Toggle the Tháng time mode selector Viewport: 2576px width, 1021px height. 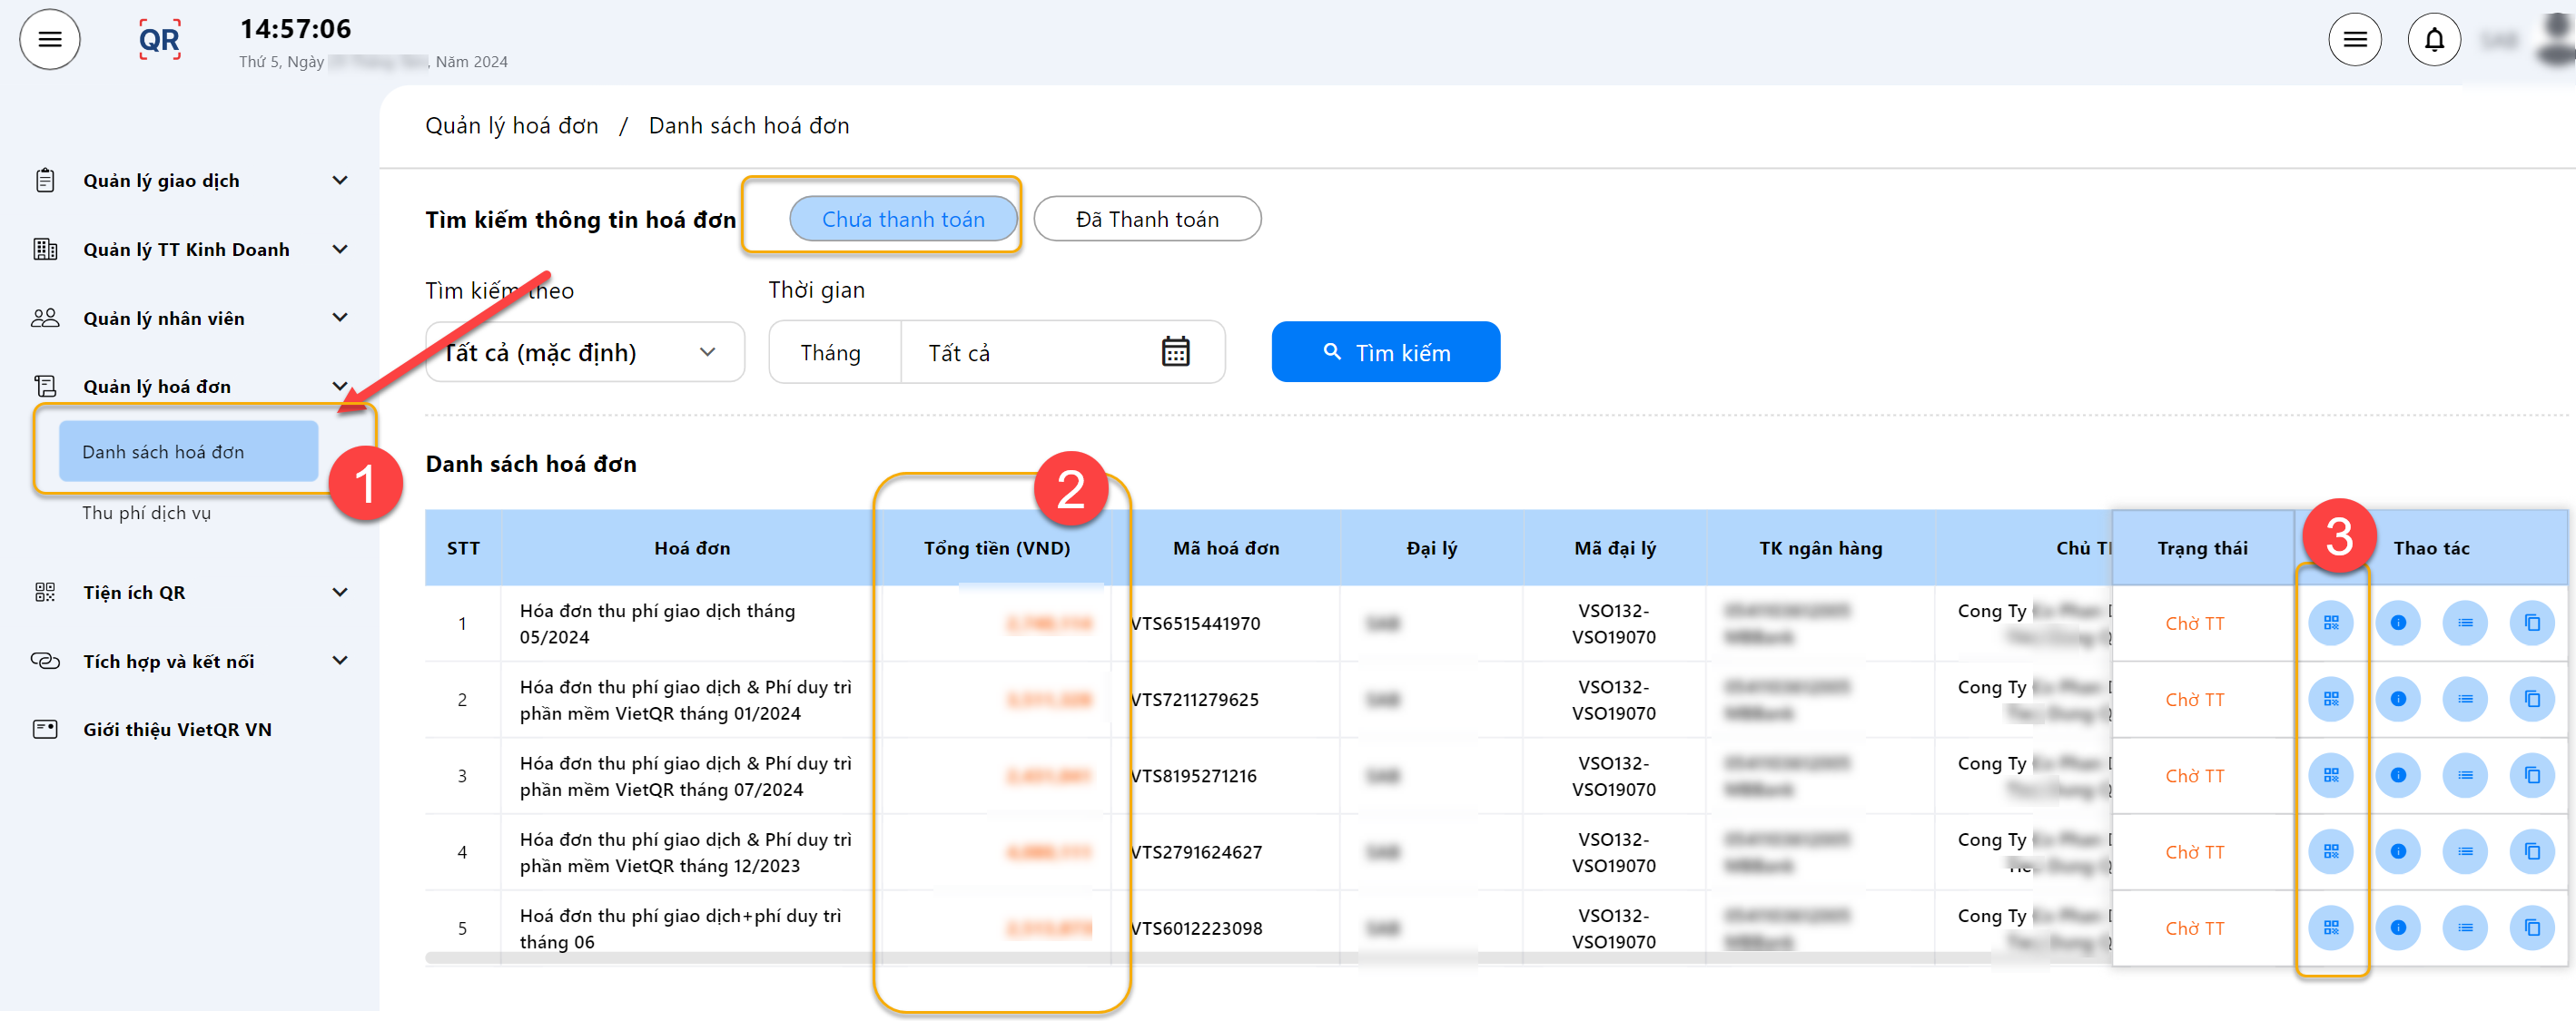(x=831, y=353)
